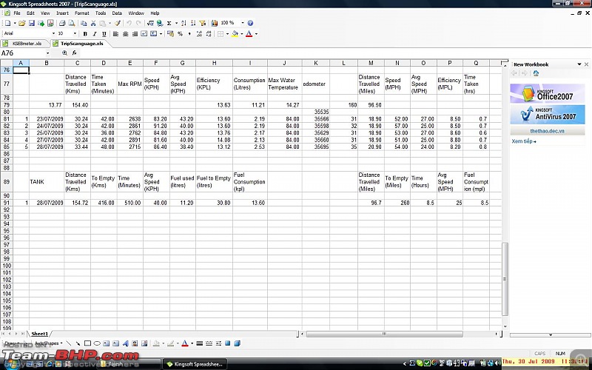Click the Chart wizard icon
The image size is (592, 370).
click(x=215, y=24)
